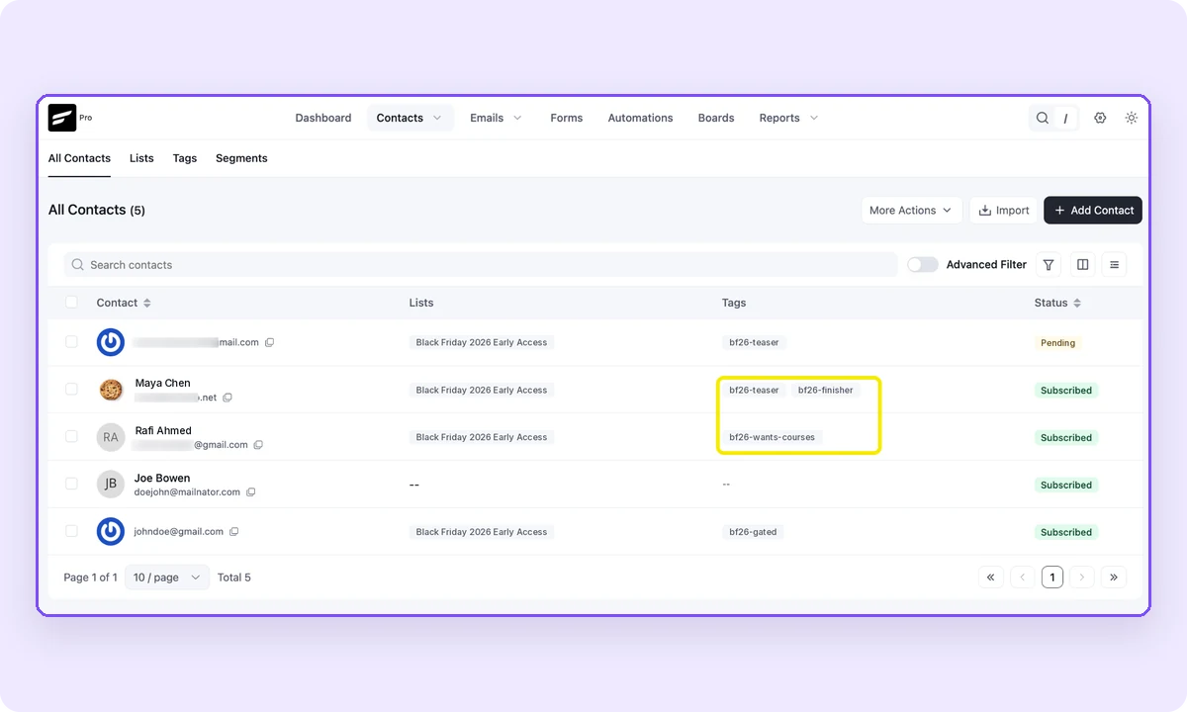Open Maya Chen contact name link
The height and width of the screenshot is (712, 1187).
[163, 383]
